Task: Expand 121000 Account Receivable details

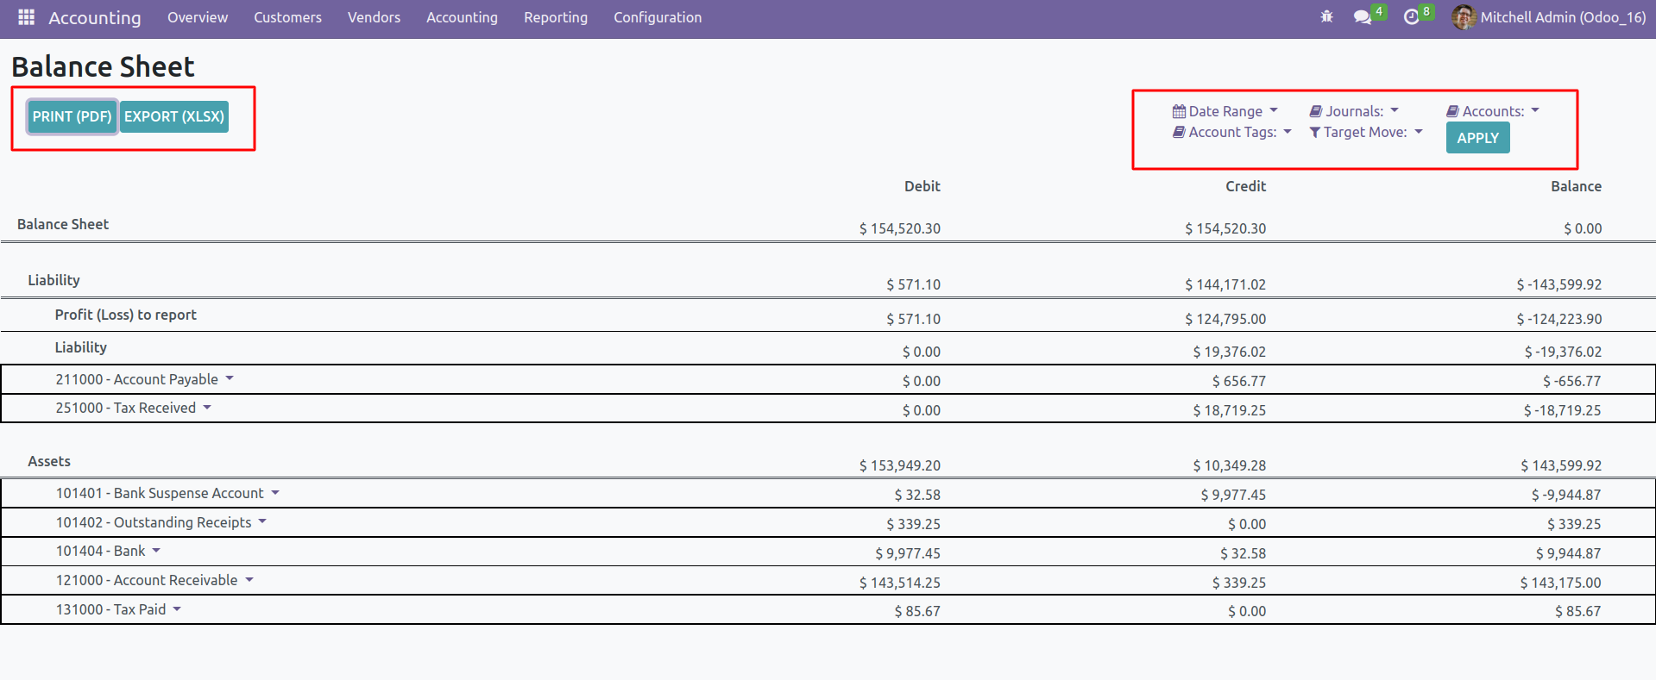Action: (249, 580)
